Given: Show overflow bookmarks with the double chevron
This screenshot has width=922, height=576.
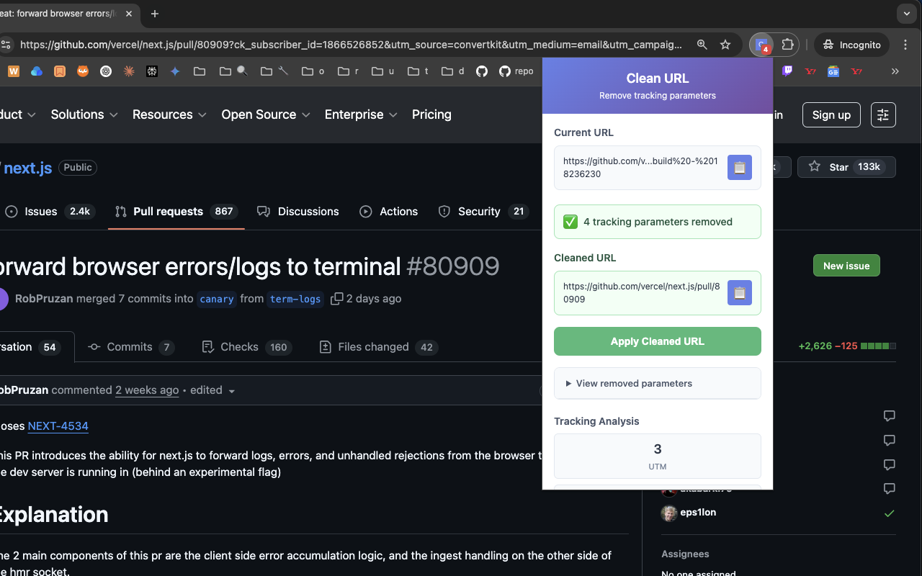Looking at the screenshot, I should (895, 71).
